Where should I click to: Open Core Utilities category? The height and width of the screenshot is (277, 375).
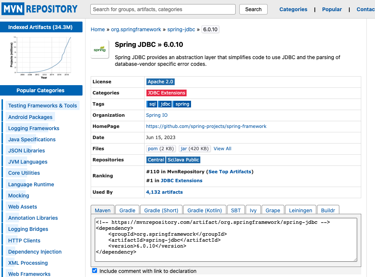click(x=24, y=173)
